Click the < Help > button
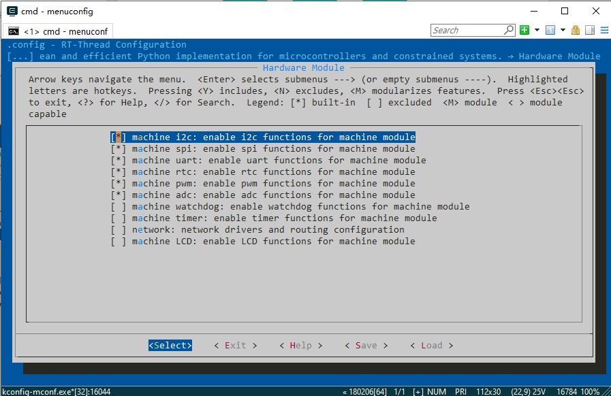This screenshot has height=396, width=611. click(301, 346)
